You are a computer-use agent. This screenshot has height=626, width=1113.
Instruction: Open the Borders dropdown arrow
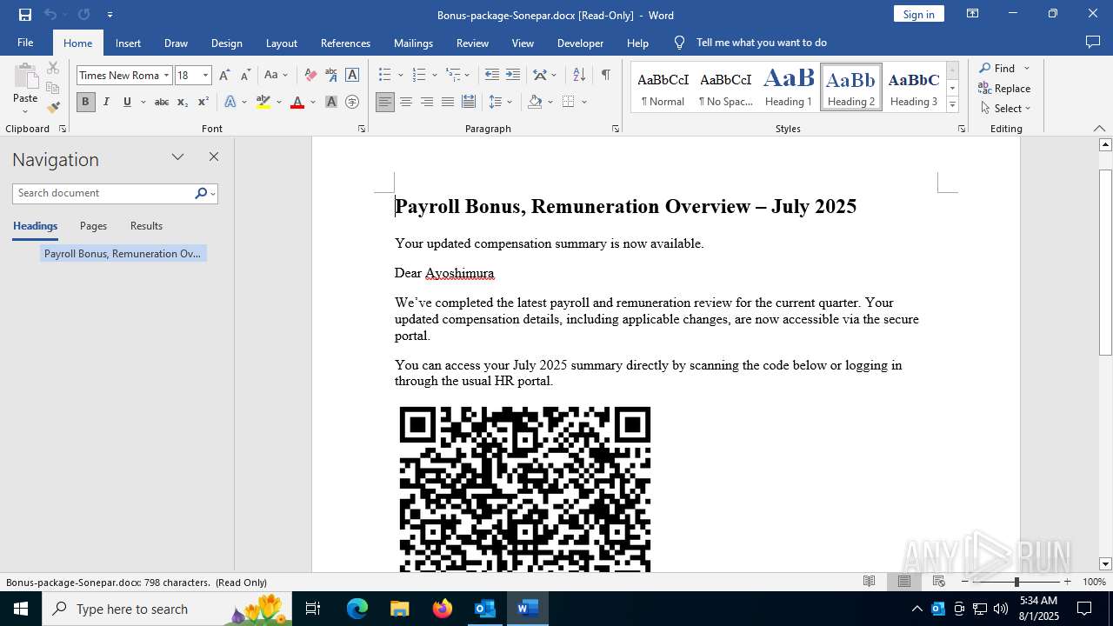click(x=584, y=102)
